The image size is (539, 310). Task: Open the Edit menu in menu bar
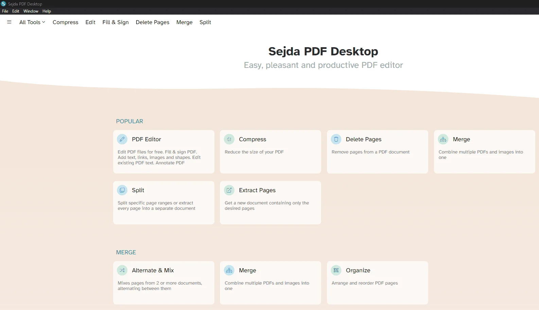point(16,11)
